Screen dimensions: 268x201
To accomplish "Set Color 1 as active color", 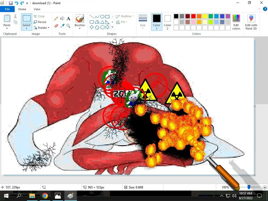I will 157,22.
